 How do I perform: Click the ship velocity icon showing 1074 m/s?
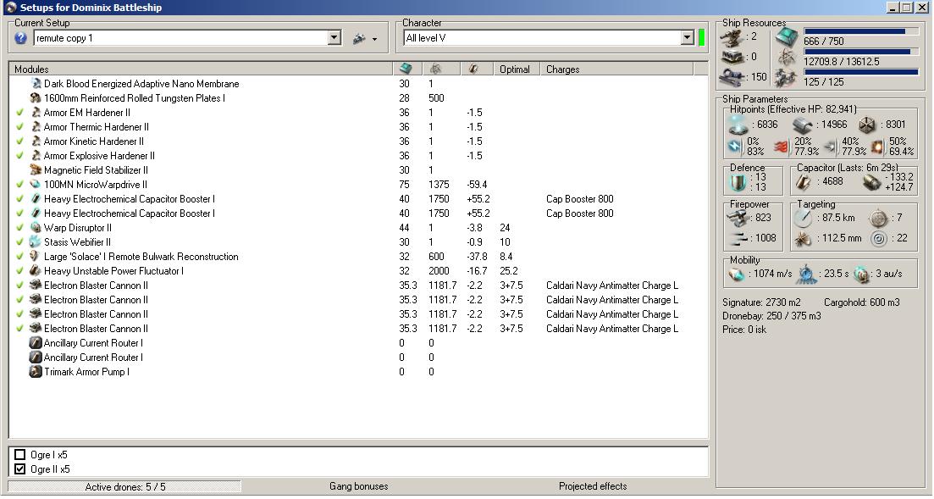tap(736, 274)
